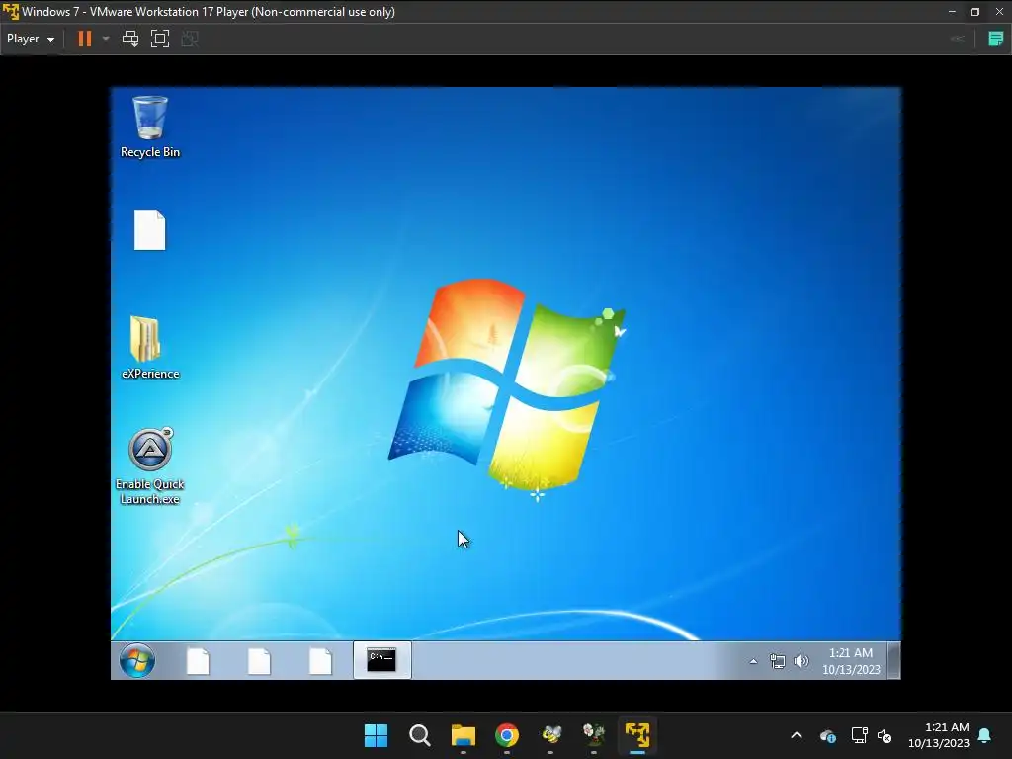Click the first blank pinned taskbar icon
This screenshot has height=759, width=1012.
[198, 661]
